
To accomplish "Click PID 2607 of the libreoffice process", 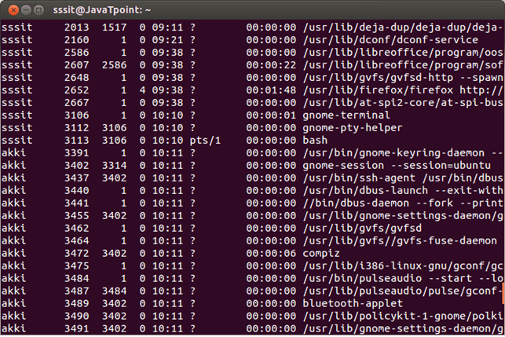I will 77,65.
